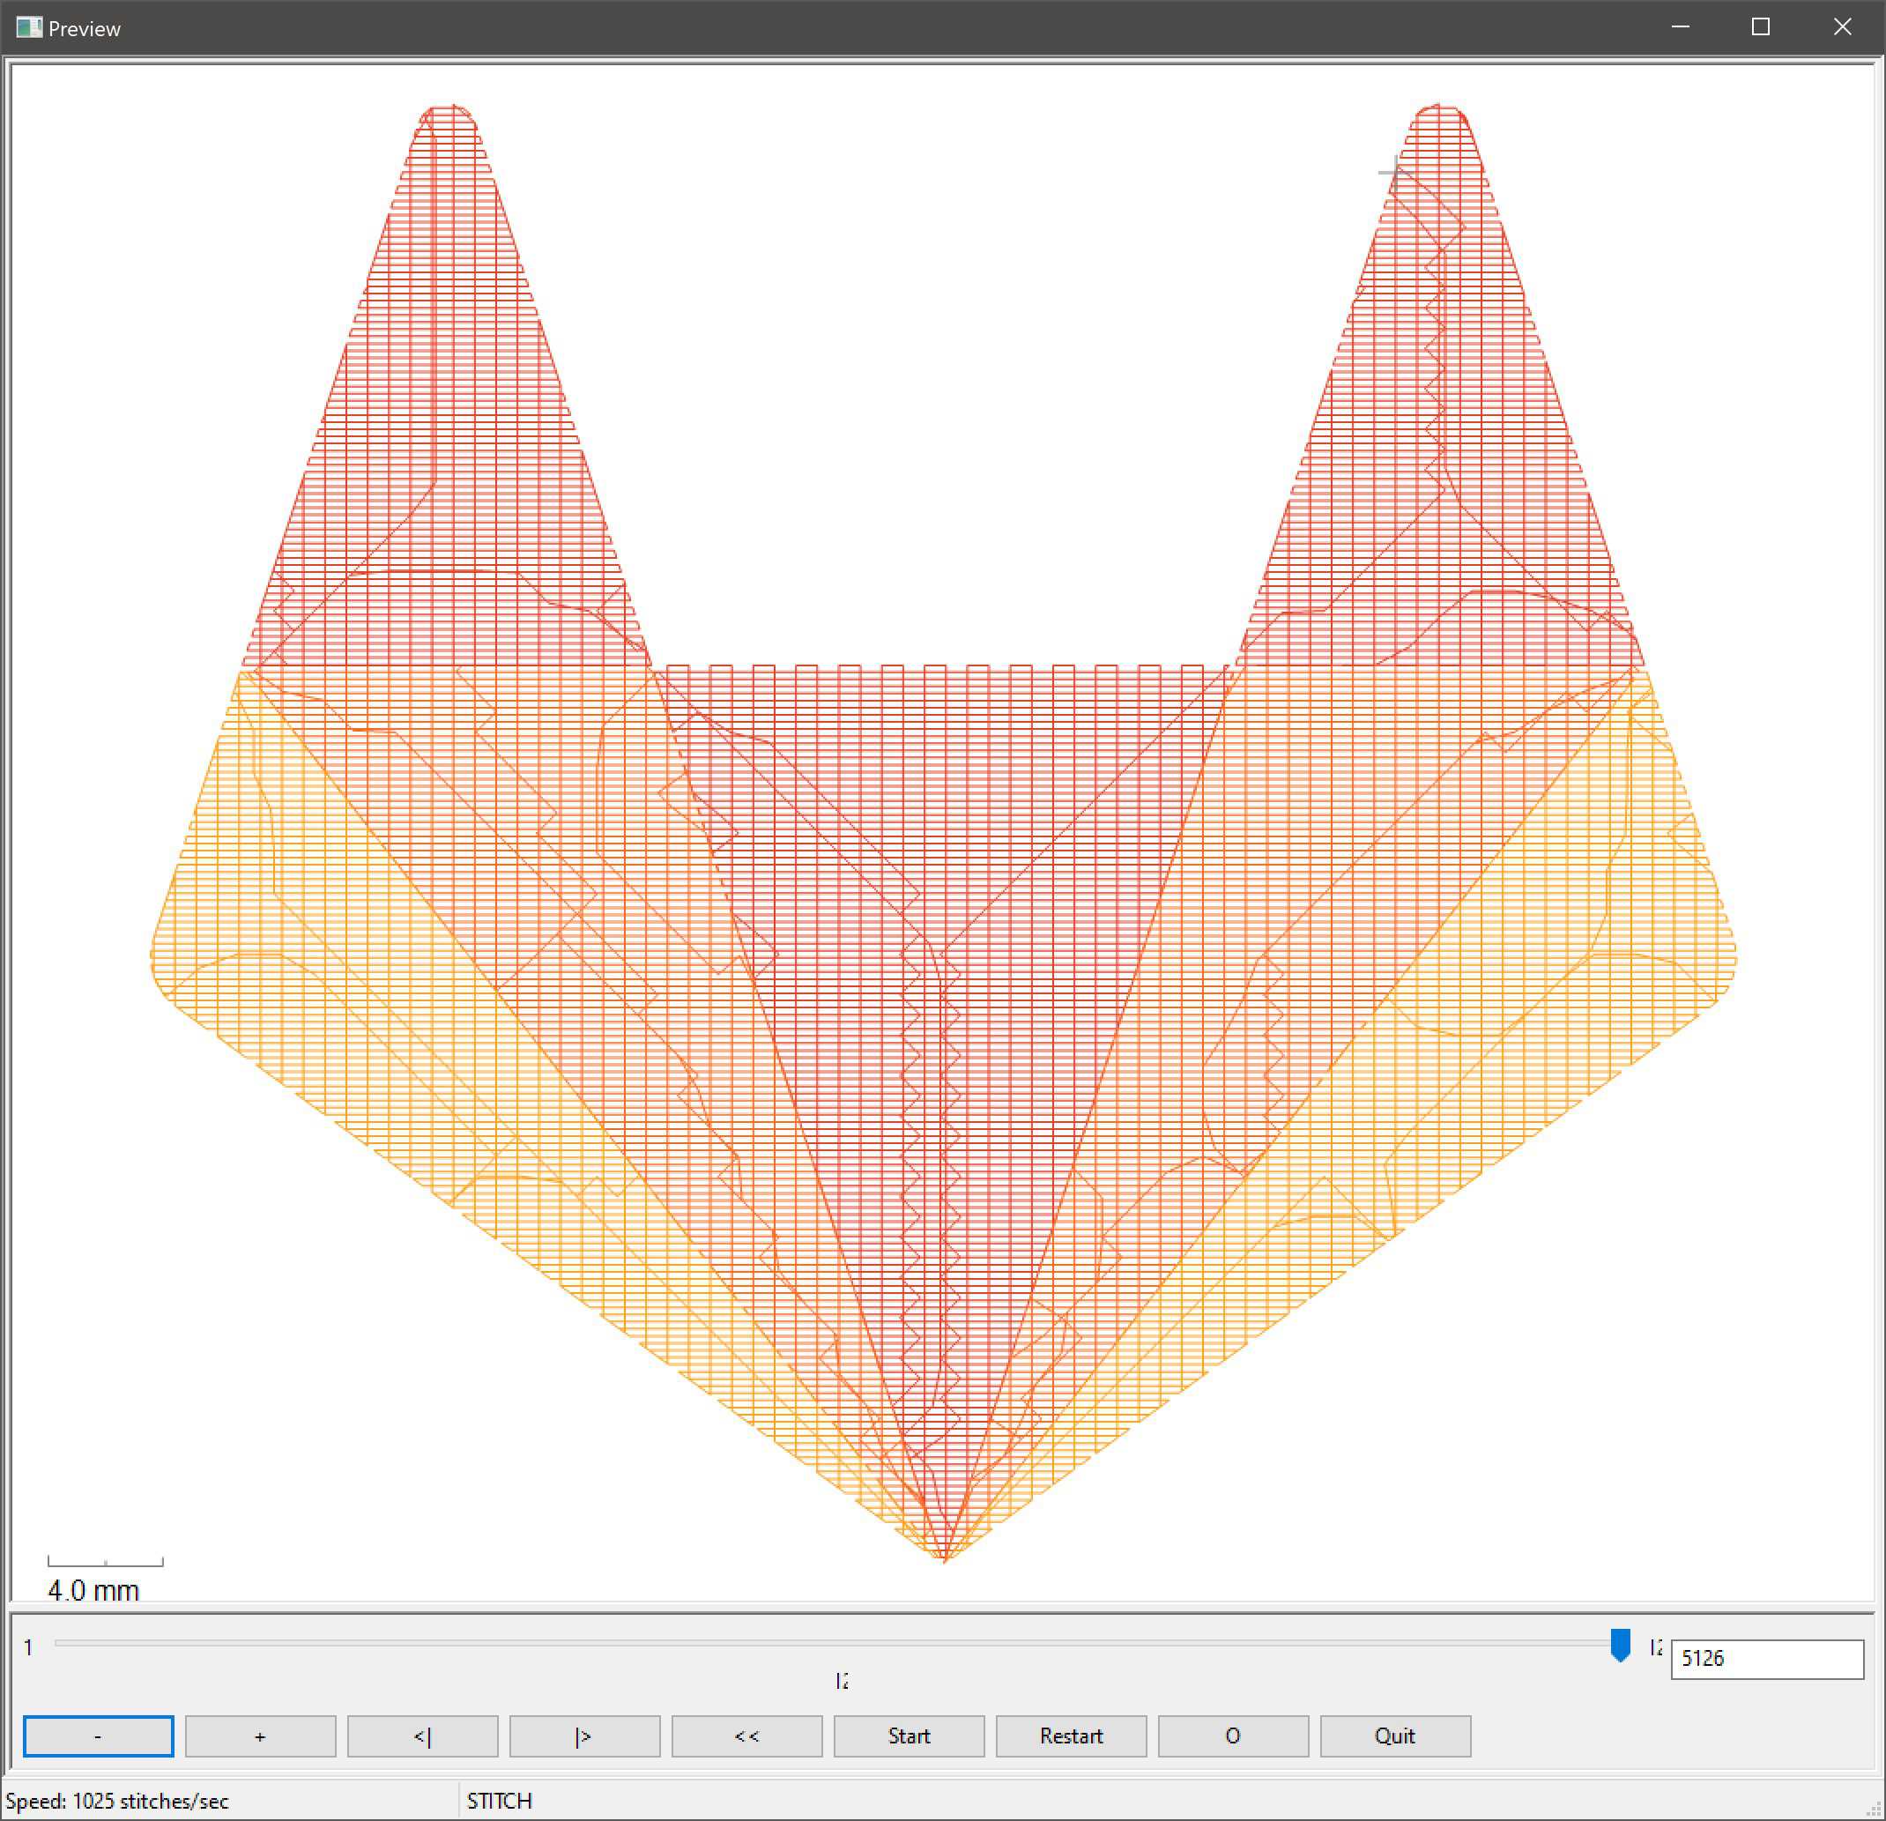Start the stitch animation
1886x1821 pixels.
tap(909, 1736)
